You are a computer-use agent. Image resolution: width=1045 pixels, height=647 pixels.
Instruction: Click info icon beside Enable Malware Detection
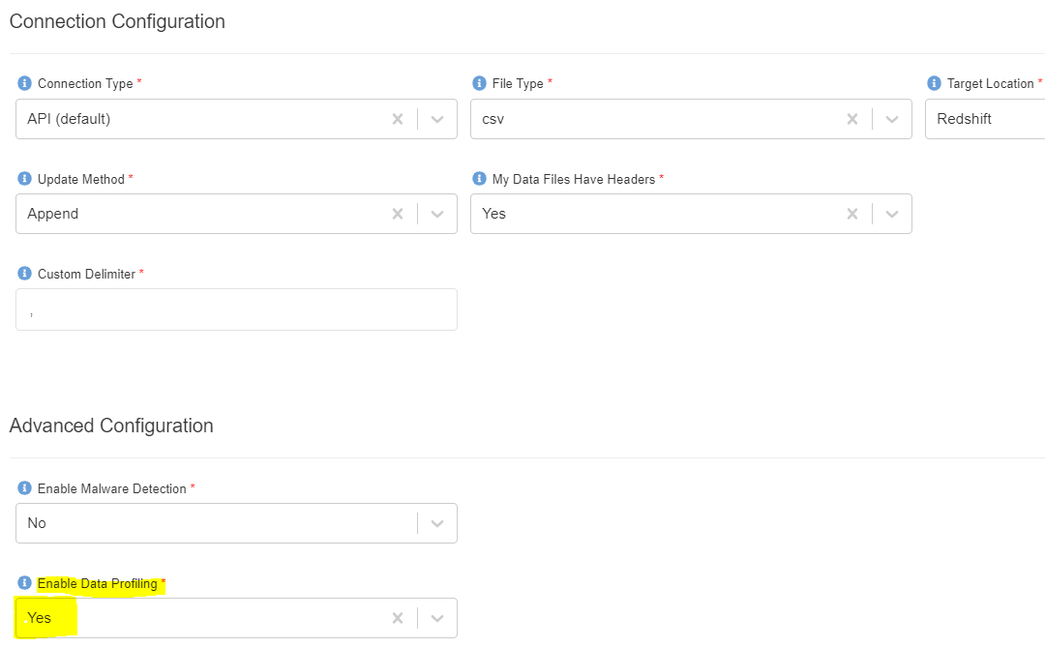coord(24,487)
